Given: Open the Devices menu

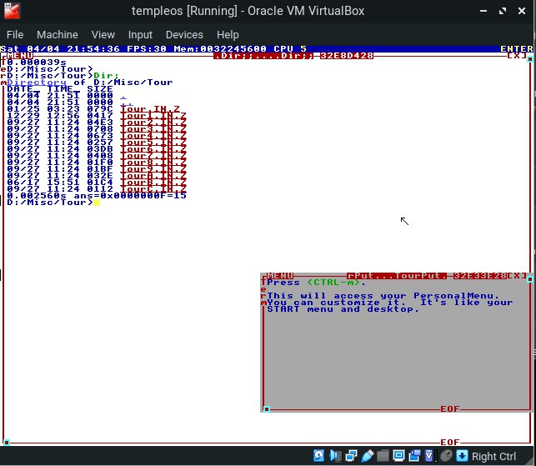Looking at the screenshot, I should pos(184,34).
